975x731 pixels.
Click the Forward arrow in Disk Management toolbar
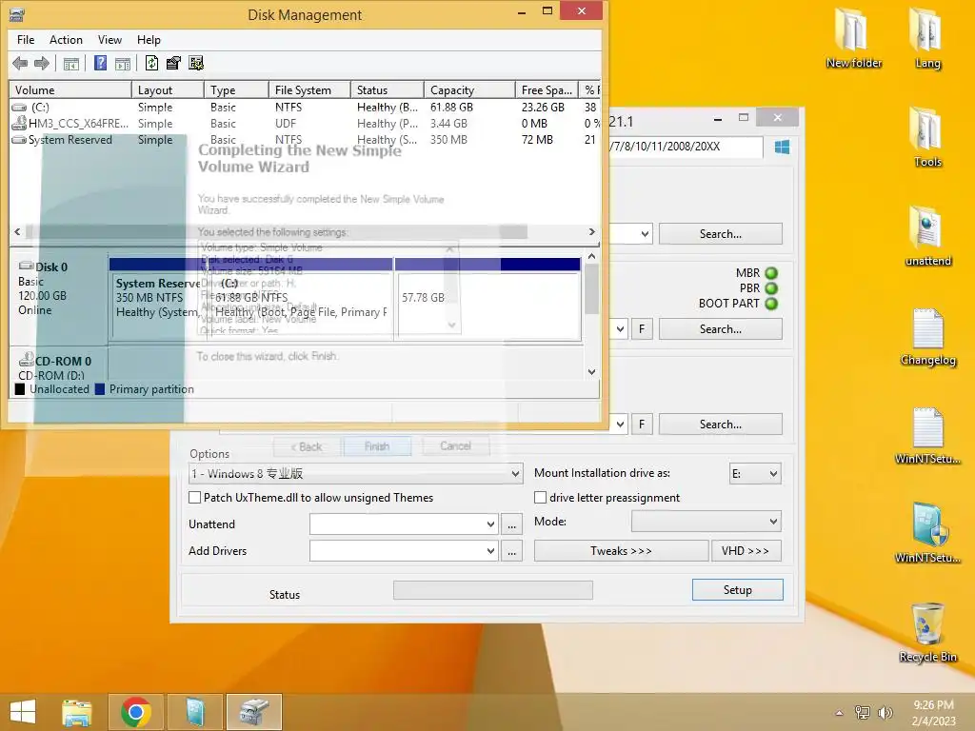[42, 63]
